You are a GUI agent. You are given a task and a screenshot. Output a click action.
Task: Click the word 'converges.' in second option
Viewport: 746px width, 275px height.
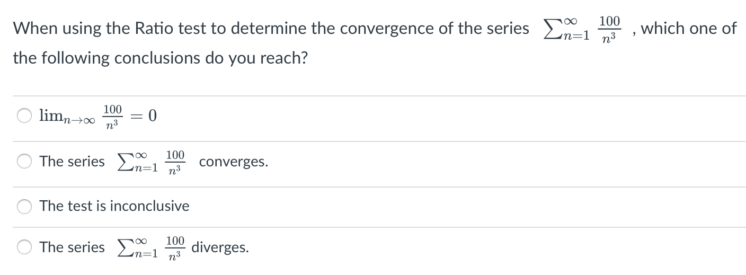234,162
